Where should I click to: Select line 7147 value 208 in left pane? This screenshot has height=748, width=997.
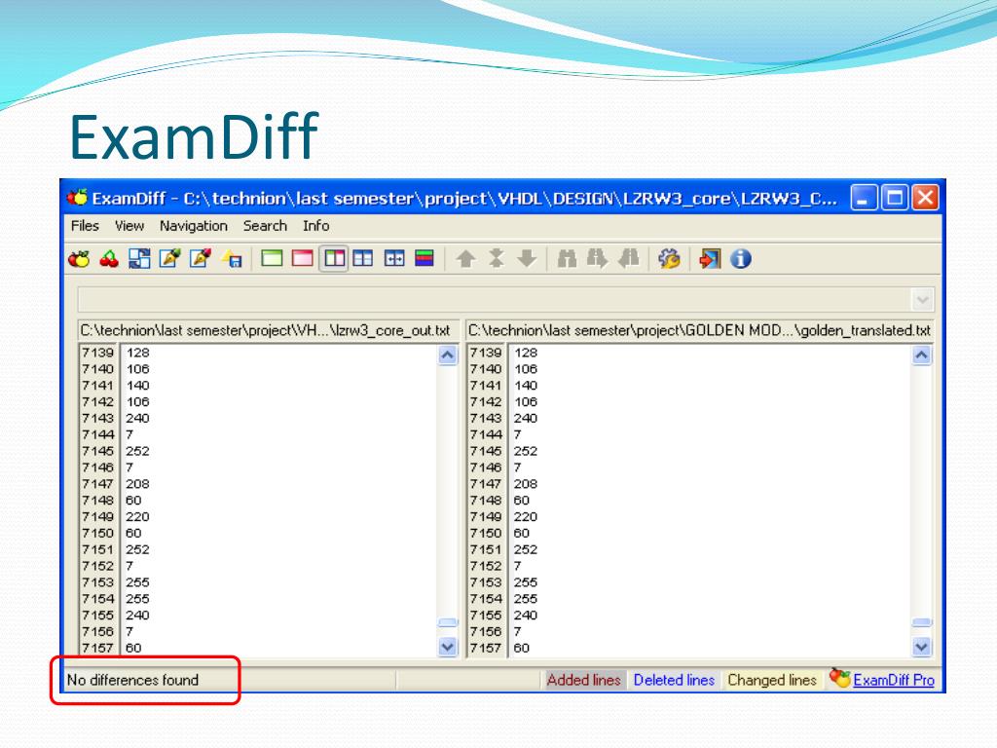click(137, 484)
